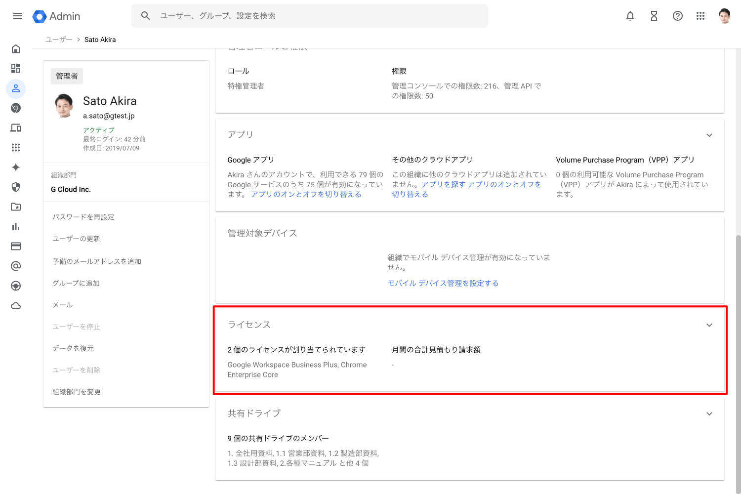Open モバイル デバイス管理を設定する link
741x494 pixels.
tap(443, 283)
